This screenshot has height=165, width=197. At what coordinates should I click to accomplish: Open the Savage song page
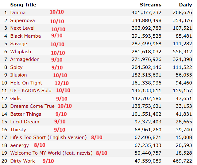pyautogui.click(x=19, y=44)
